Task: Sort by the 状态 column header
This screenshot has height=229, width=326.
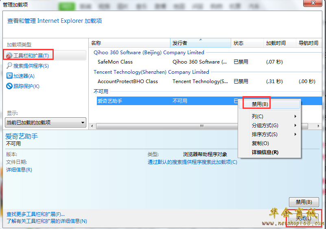Action: tap(247, 43)
